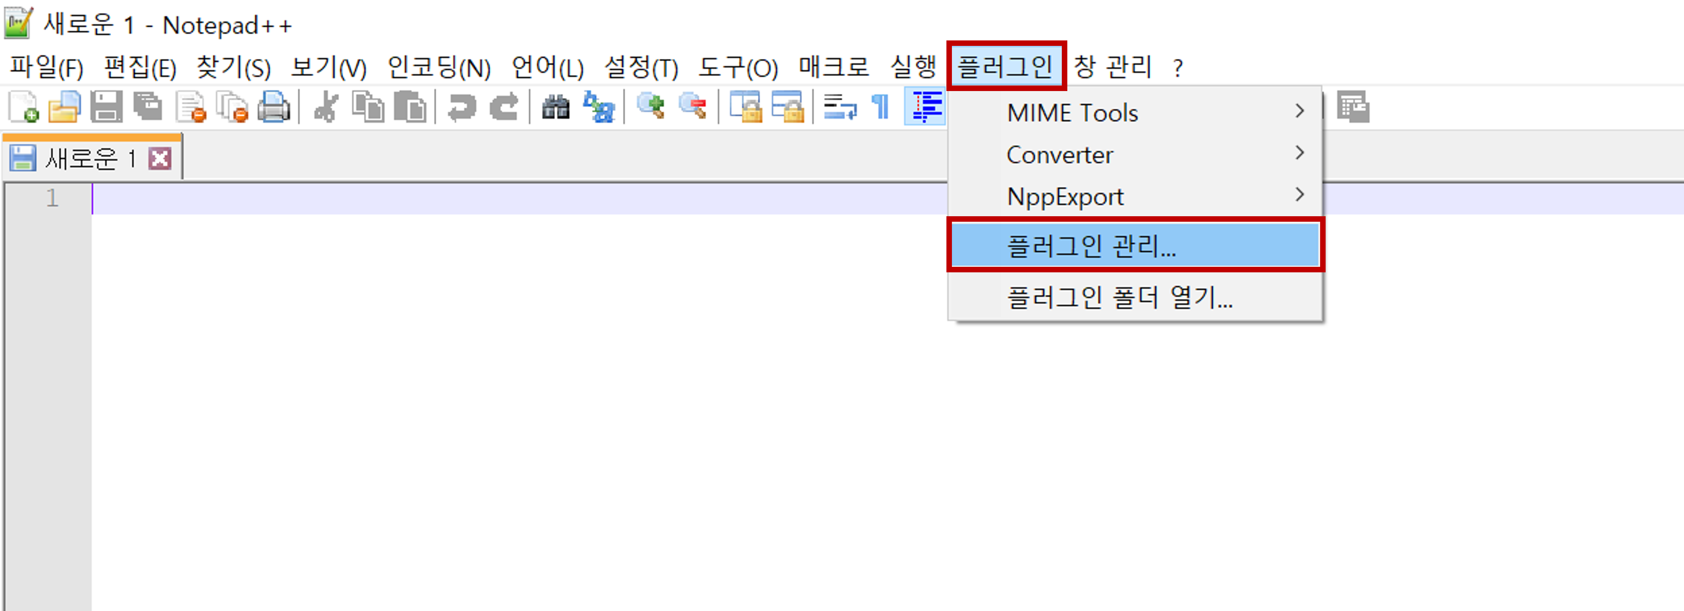This screenshot has width=1684, height=611.
Task: Click inside the editor text area line 1
Action: [458, 198]
